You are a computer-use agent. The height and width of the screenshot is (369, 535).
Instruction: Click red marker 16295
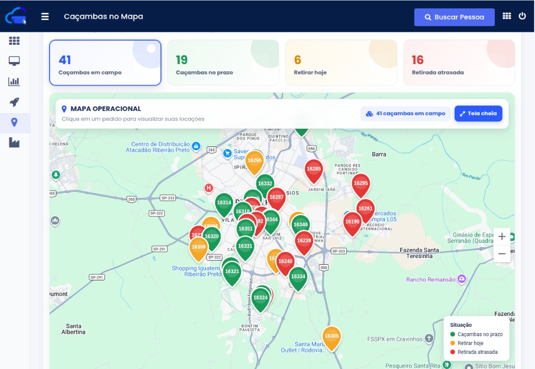[360, 183]
